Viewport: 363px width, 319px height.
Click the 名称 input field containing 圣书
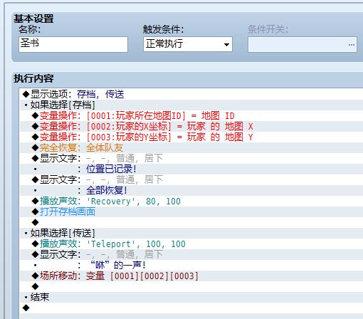pos(73,44)
